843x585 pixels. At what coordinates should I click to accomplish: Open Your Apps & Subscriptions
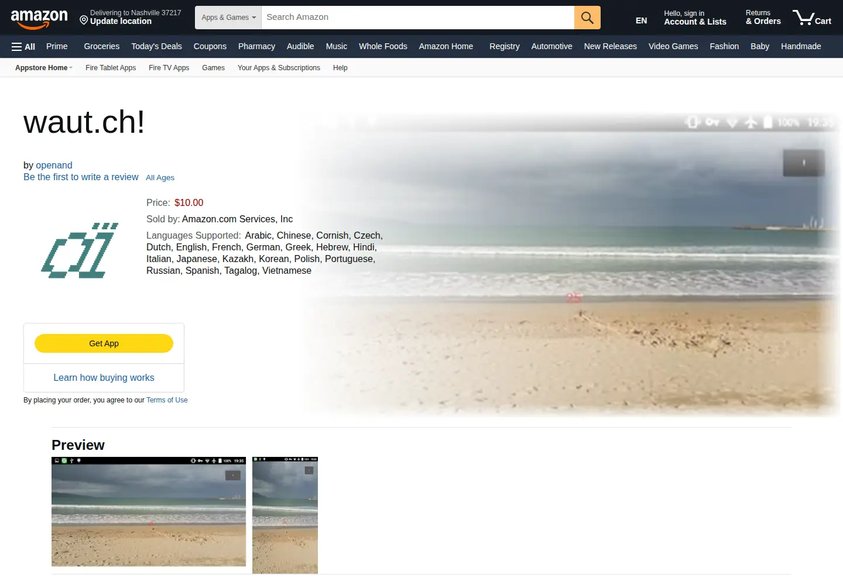pos(279,68)
